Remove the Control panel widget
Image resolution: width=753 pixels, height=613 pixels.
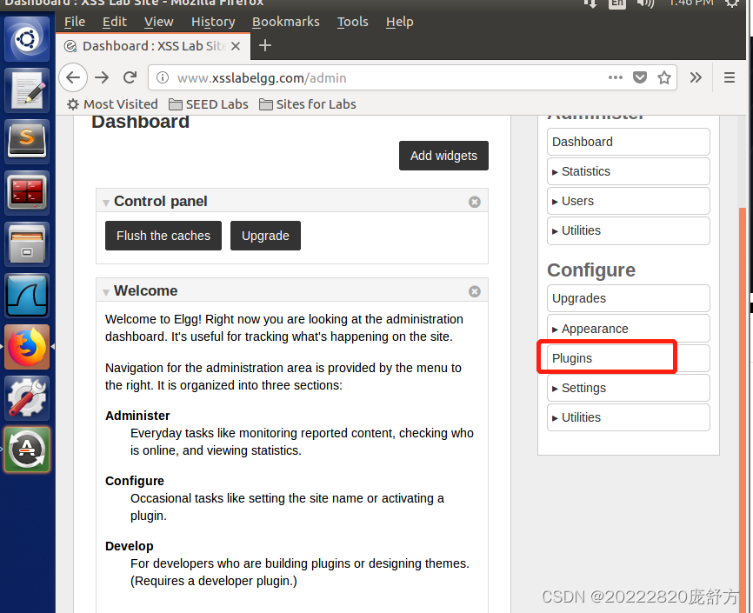point(475,202)
